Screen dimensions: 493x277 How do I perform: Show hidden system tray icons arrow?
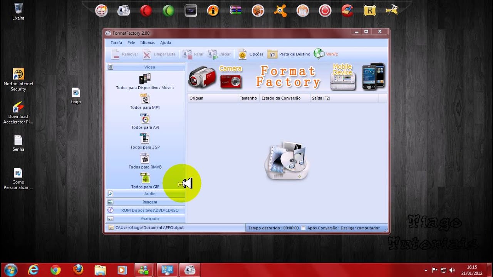tap(426, 270)
